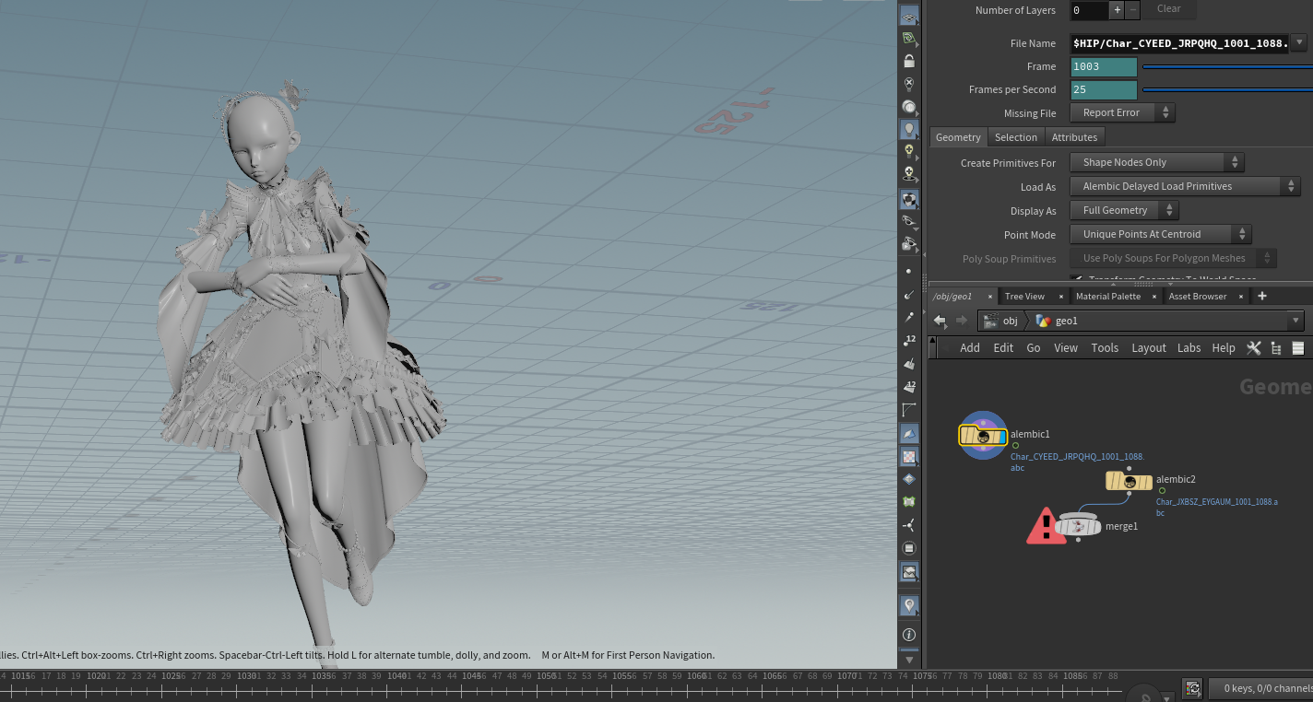Click the yellow light bulb display option icon
Image resolution: width=1313 pixels, height=702 pixels.
[909, 151]
